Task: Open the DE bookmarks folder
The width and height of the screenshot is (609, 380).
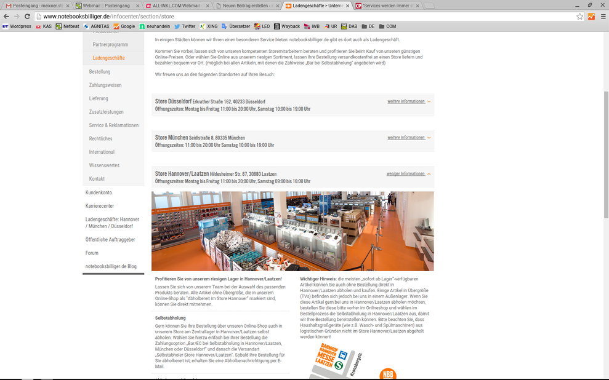Action: pyautogui.click(x=368, y=26)
